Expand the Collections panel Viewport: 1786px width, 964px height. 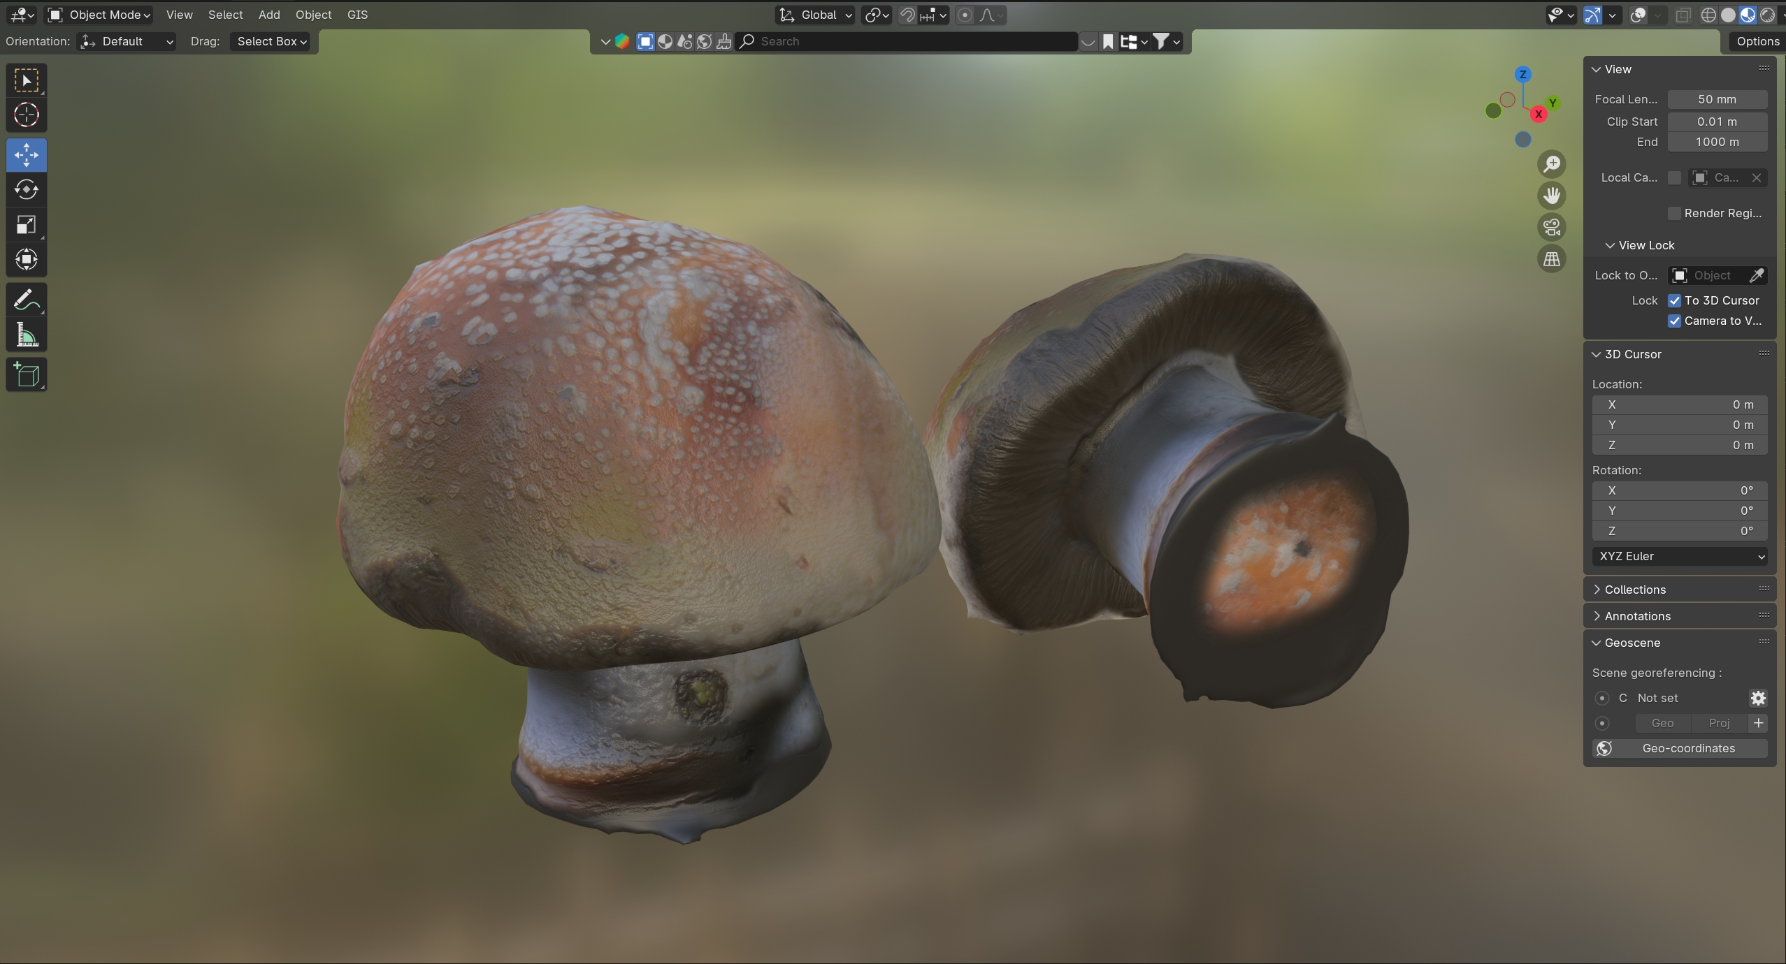(1634, 590)
